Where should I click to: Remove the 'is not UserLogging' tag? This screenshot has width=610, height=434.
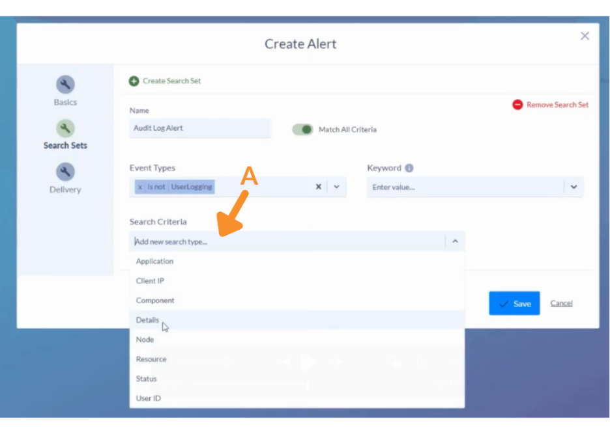point(140,187)
